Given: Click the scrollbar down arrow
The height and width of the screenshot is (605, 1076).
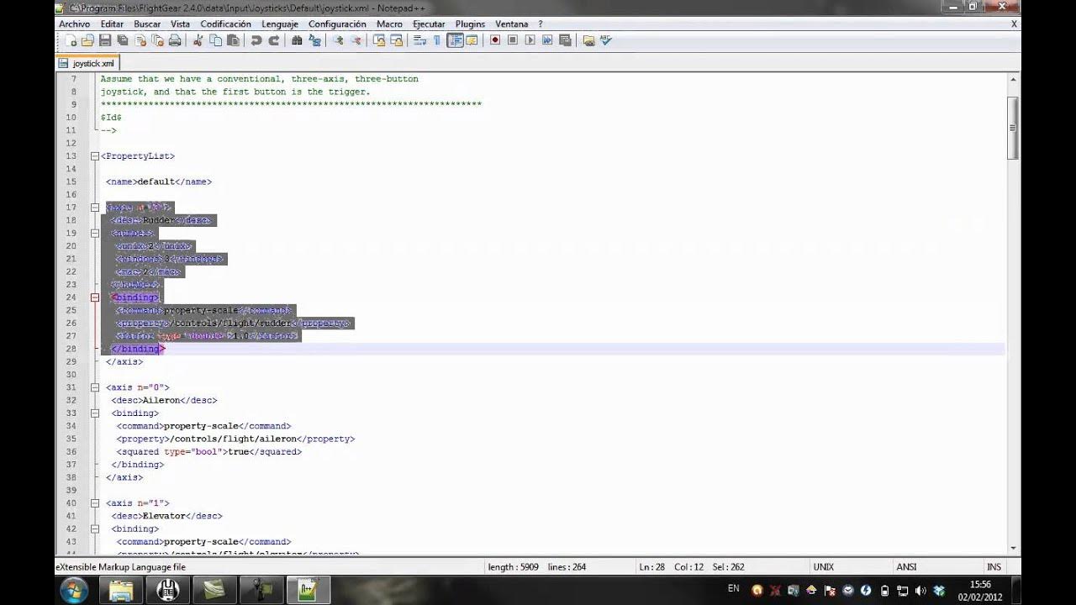Looking at the screenshot, I should 1013,548.
